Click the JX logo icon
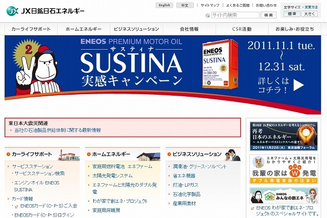Viewport: 327px width, 218px height. [12, 11]
